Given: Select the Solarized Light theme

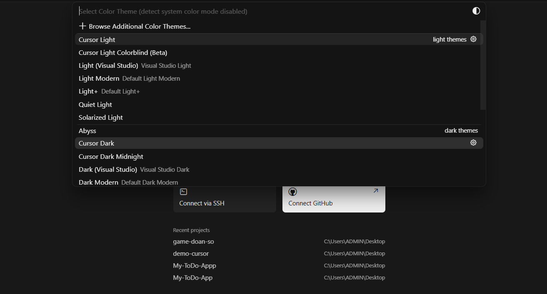Looking at the screenshot, I should coord(279,117).
